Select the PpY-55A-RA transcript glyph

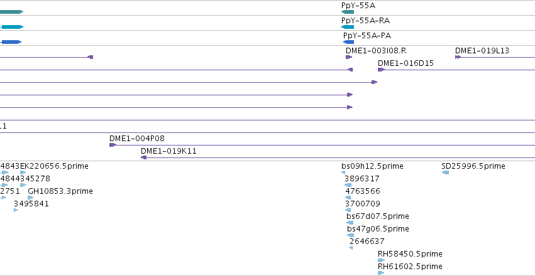click(348, 27)
